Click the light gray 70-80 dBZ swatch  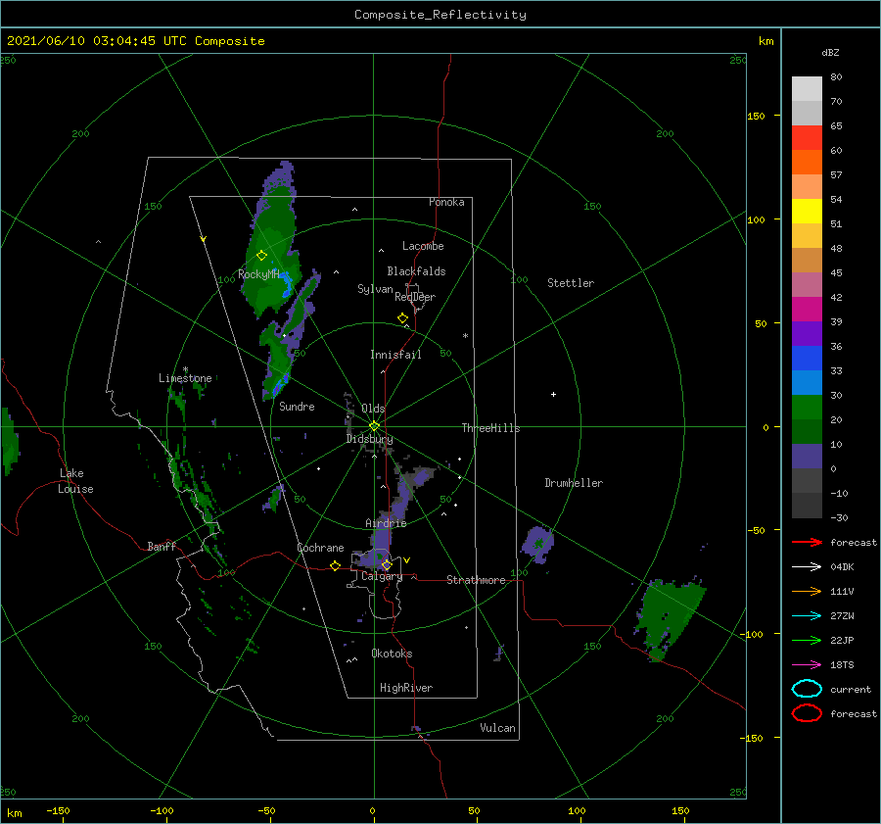(807, 89)
